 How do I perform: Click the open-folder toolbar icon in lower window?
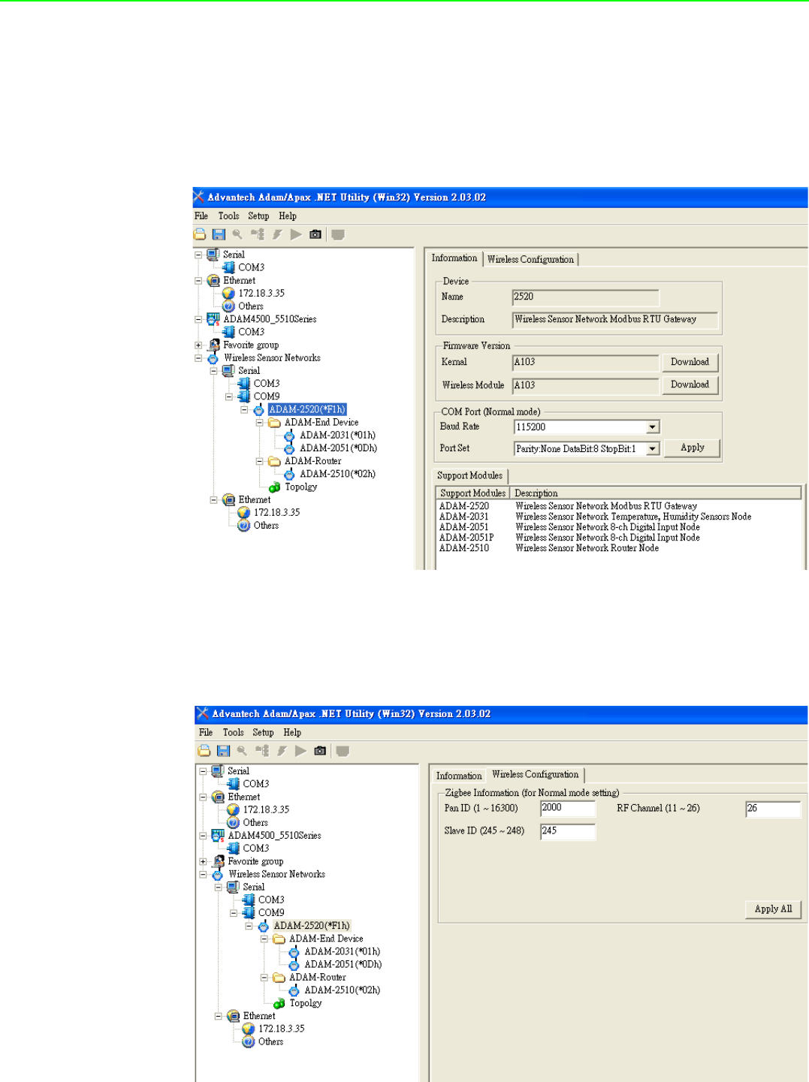204,751
